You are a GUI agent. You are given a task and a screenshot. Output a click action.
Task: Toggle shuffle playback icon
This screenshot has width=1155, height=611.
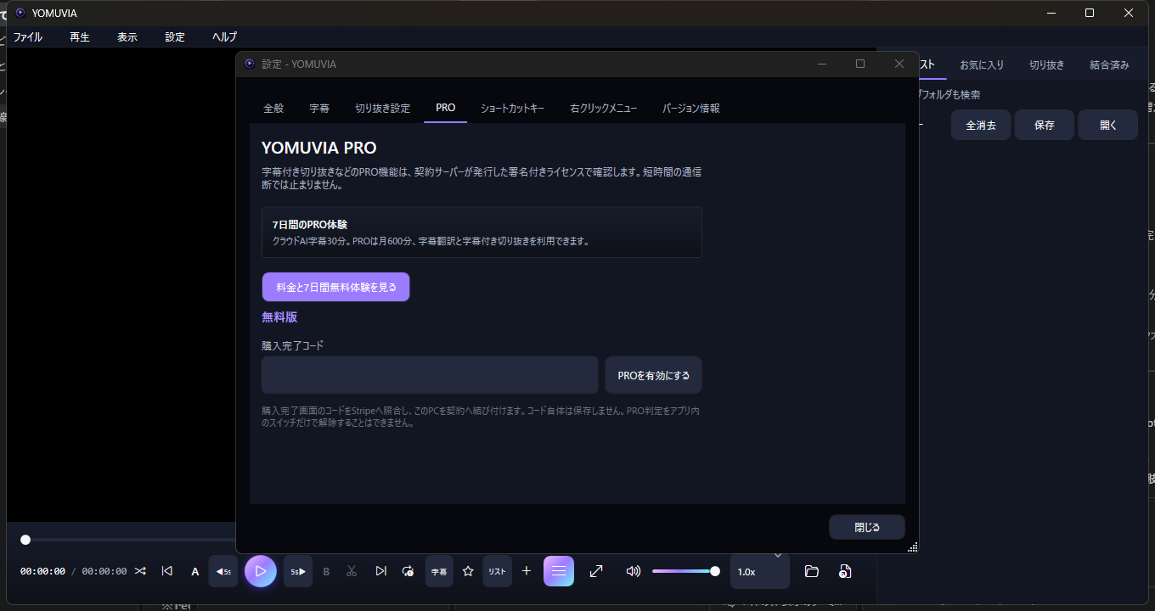(140, 571)
